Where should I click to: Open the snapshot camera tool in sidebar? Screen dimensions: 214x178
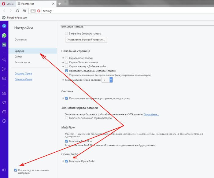(x=4, y=78)
